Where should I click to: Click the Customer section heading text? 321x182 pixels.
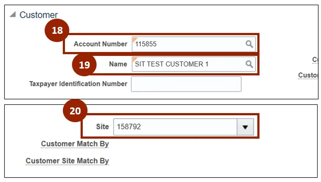click(x=39, y=15)
